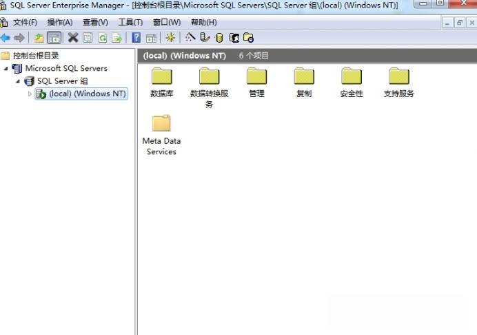477x335 pixels.
Task: Open the 复制 folder
Action: coord(304,83)
